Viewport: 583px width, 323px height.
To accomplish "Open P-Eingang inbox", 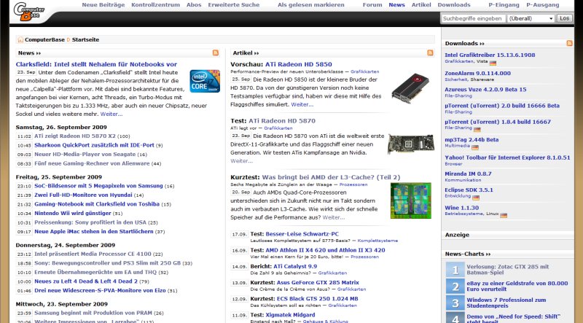I will point(504,5).
